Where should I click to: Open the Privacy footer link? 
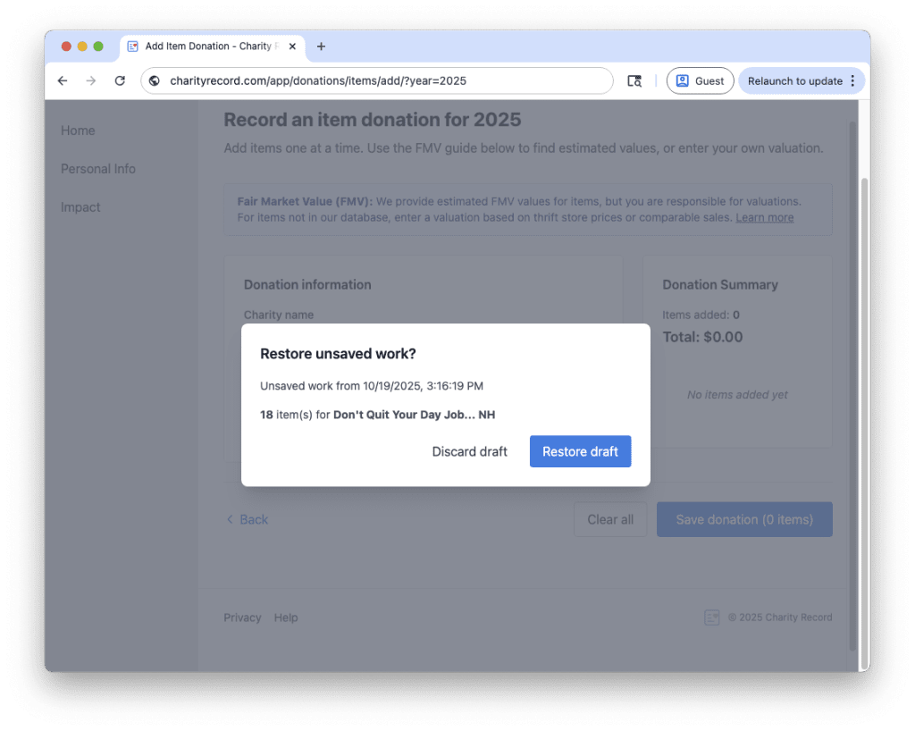(x=242, y=618)
